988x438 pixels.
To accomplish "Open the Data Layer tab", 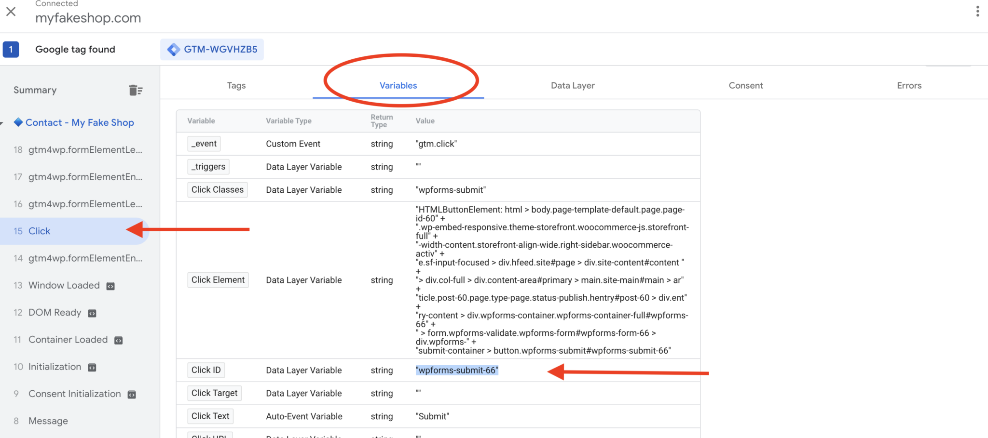I will click(x=572, y=85).
